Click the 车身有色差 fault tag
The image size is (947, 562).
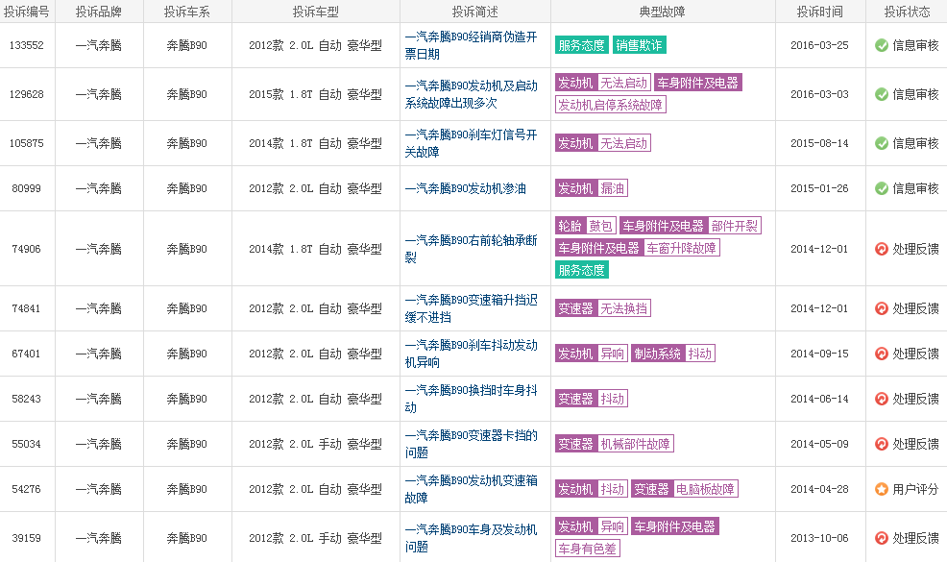[587, 549]
